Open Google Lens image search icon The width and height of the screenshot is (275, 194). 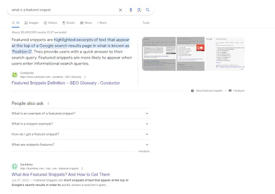tap(139, 10)
